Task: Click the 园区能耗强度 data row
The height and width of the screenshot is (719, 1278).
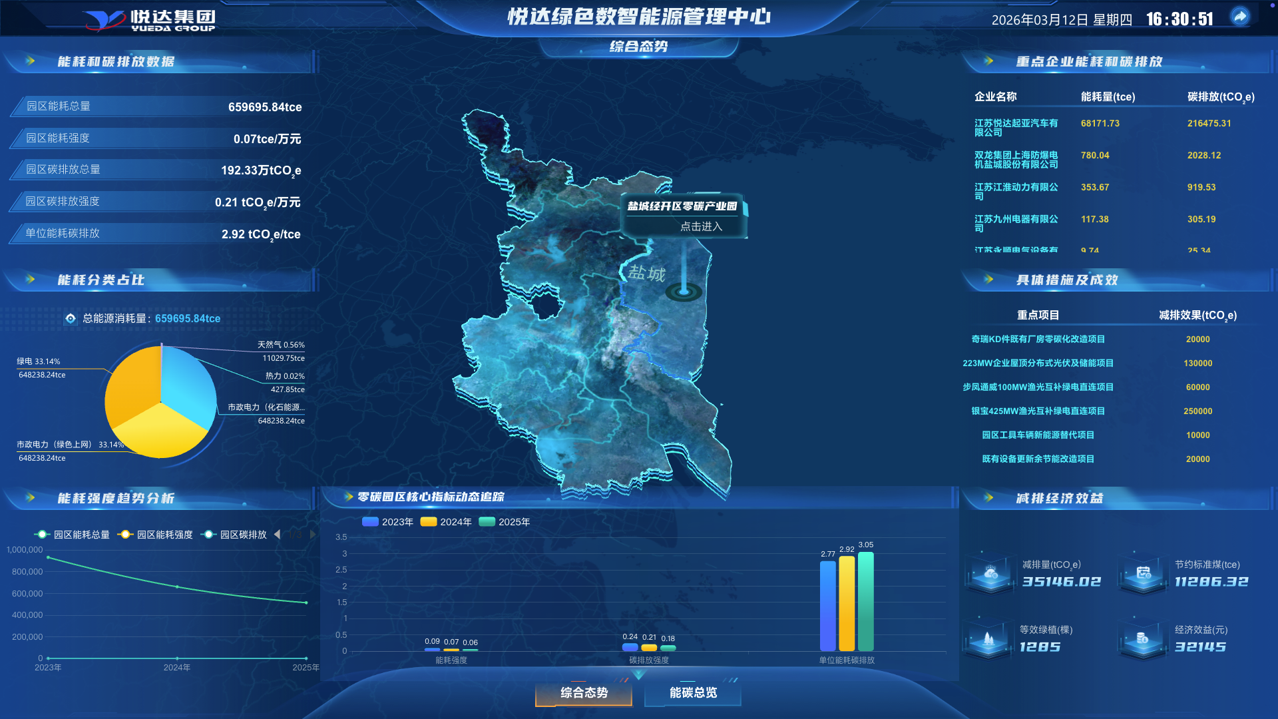Action: (158, 138)
